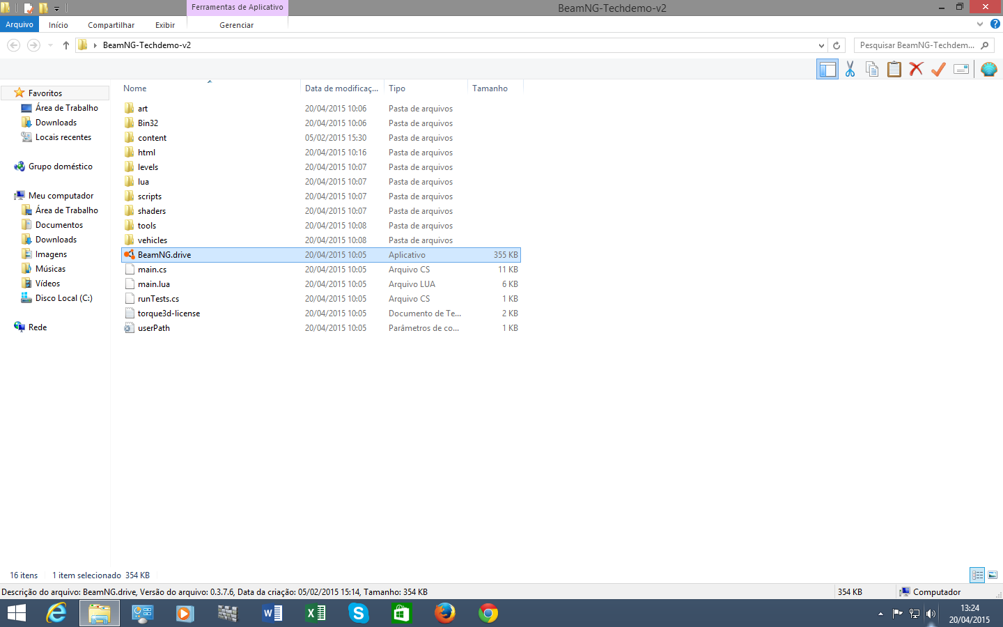
Task: Select the BeamNG.drive application file
Action: [x=321, y=255]
